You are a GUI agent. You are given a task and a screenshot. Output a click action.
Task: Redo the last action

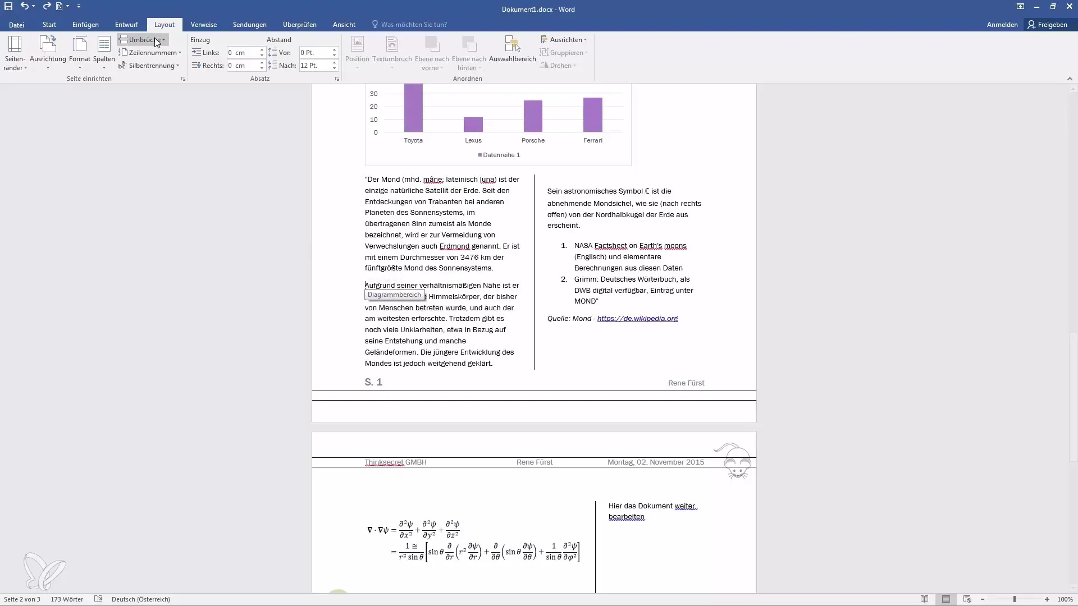coord(47,6)
